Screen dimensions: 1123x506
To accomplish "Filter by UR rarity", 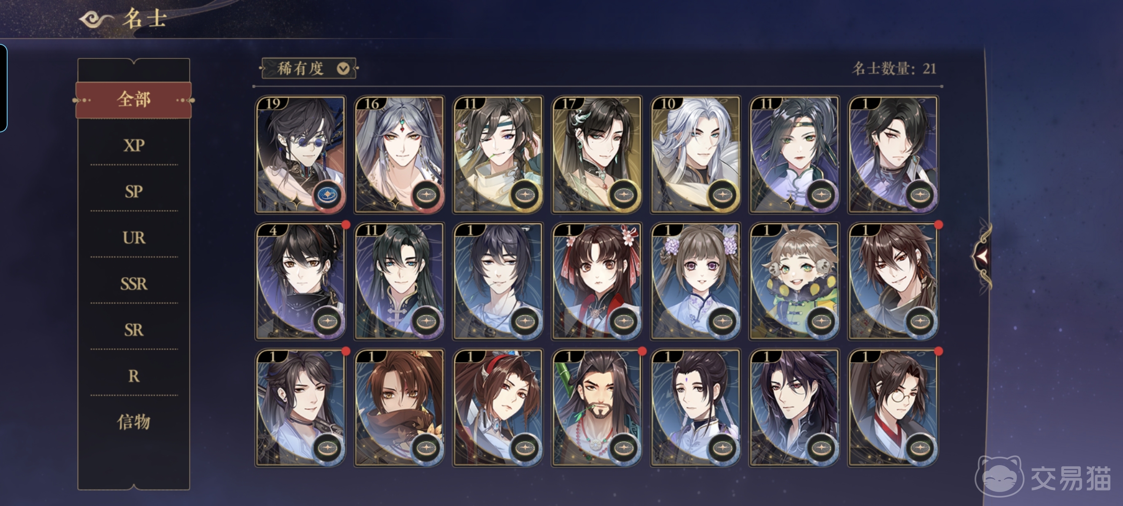I will tap(133, 237).
